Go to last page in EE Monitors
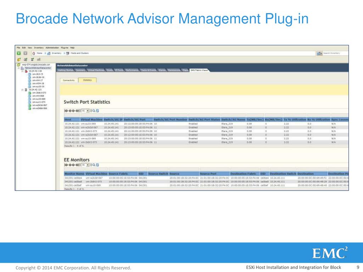 coord(77,165)
